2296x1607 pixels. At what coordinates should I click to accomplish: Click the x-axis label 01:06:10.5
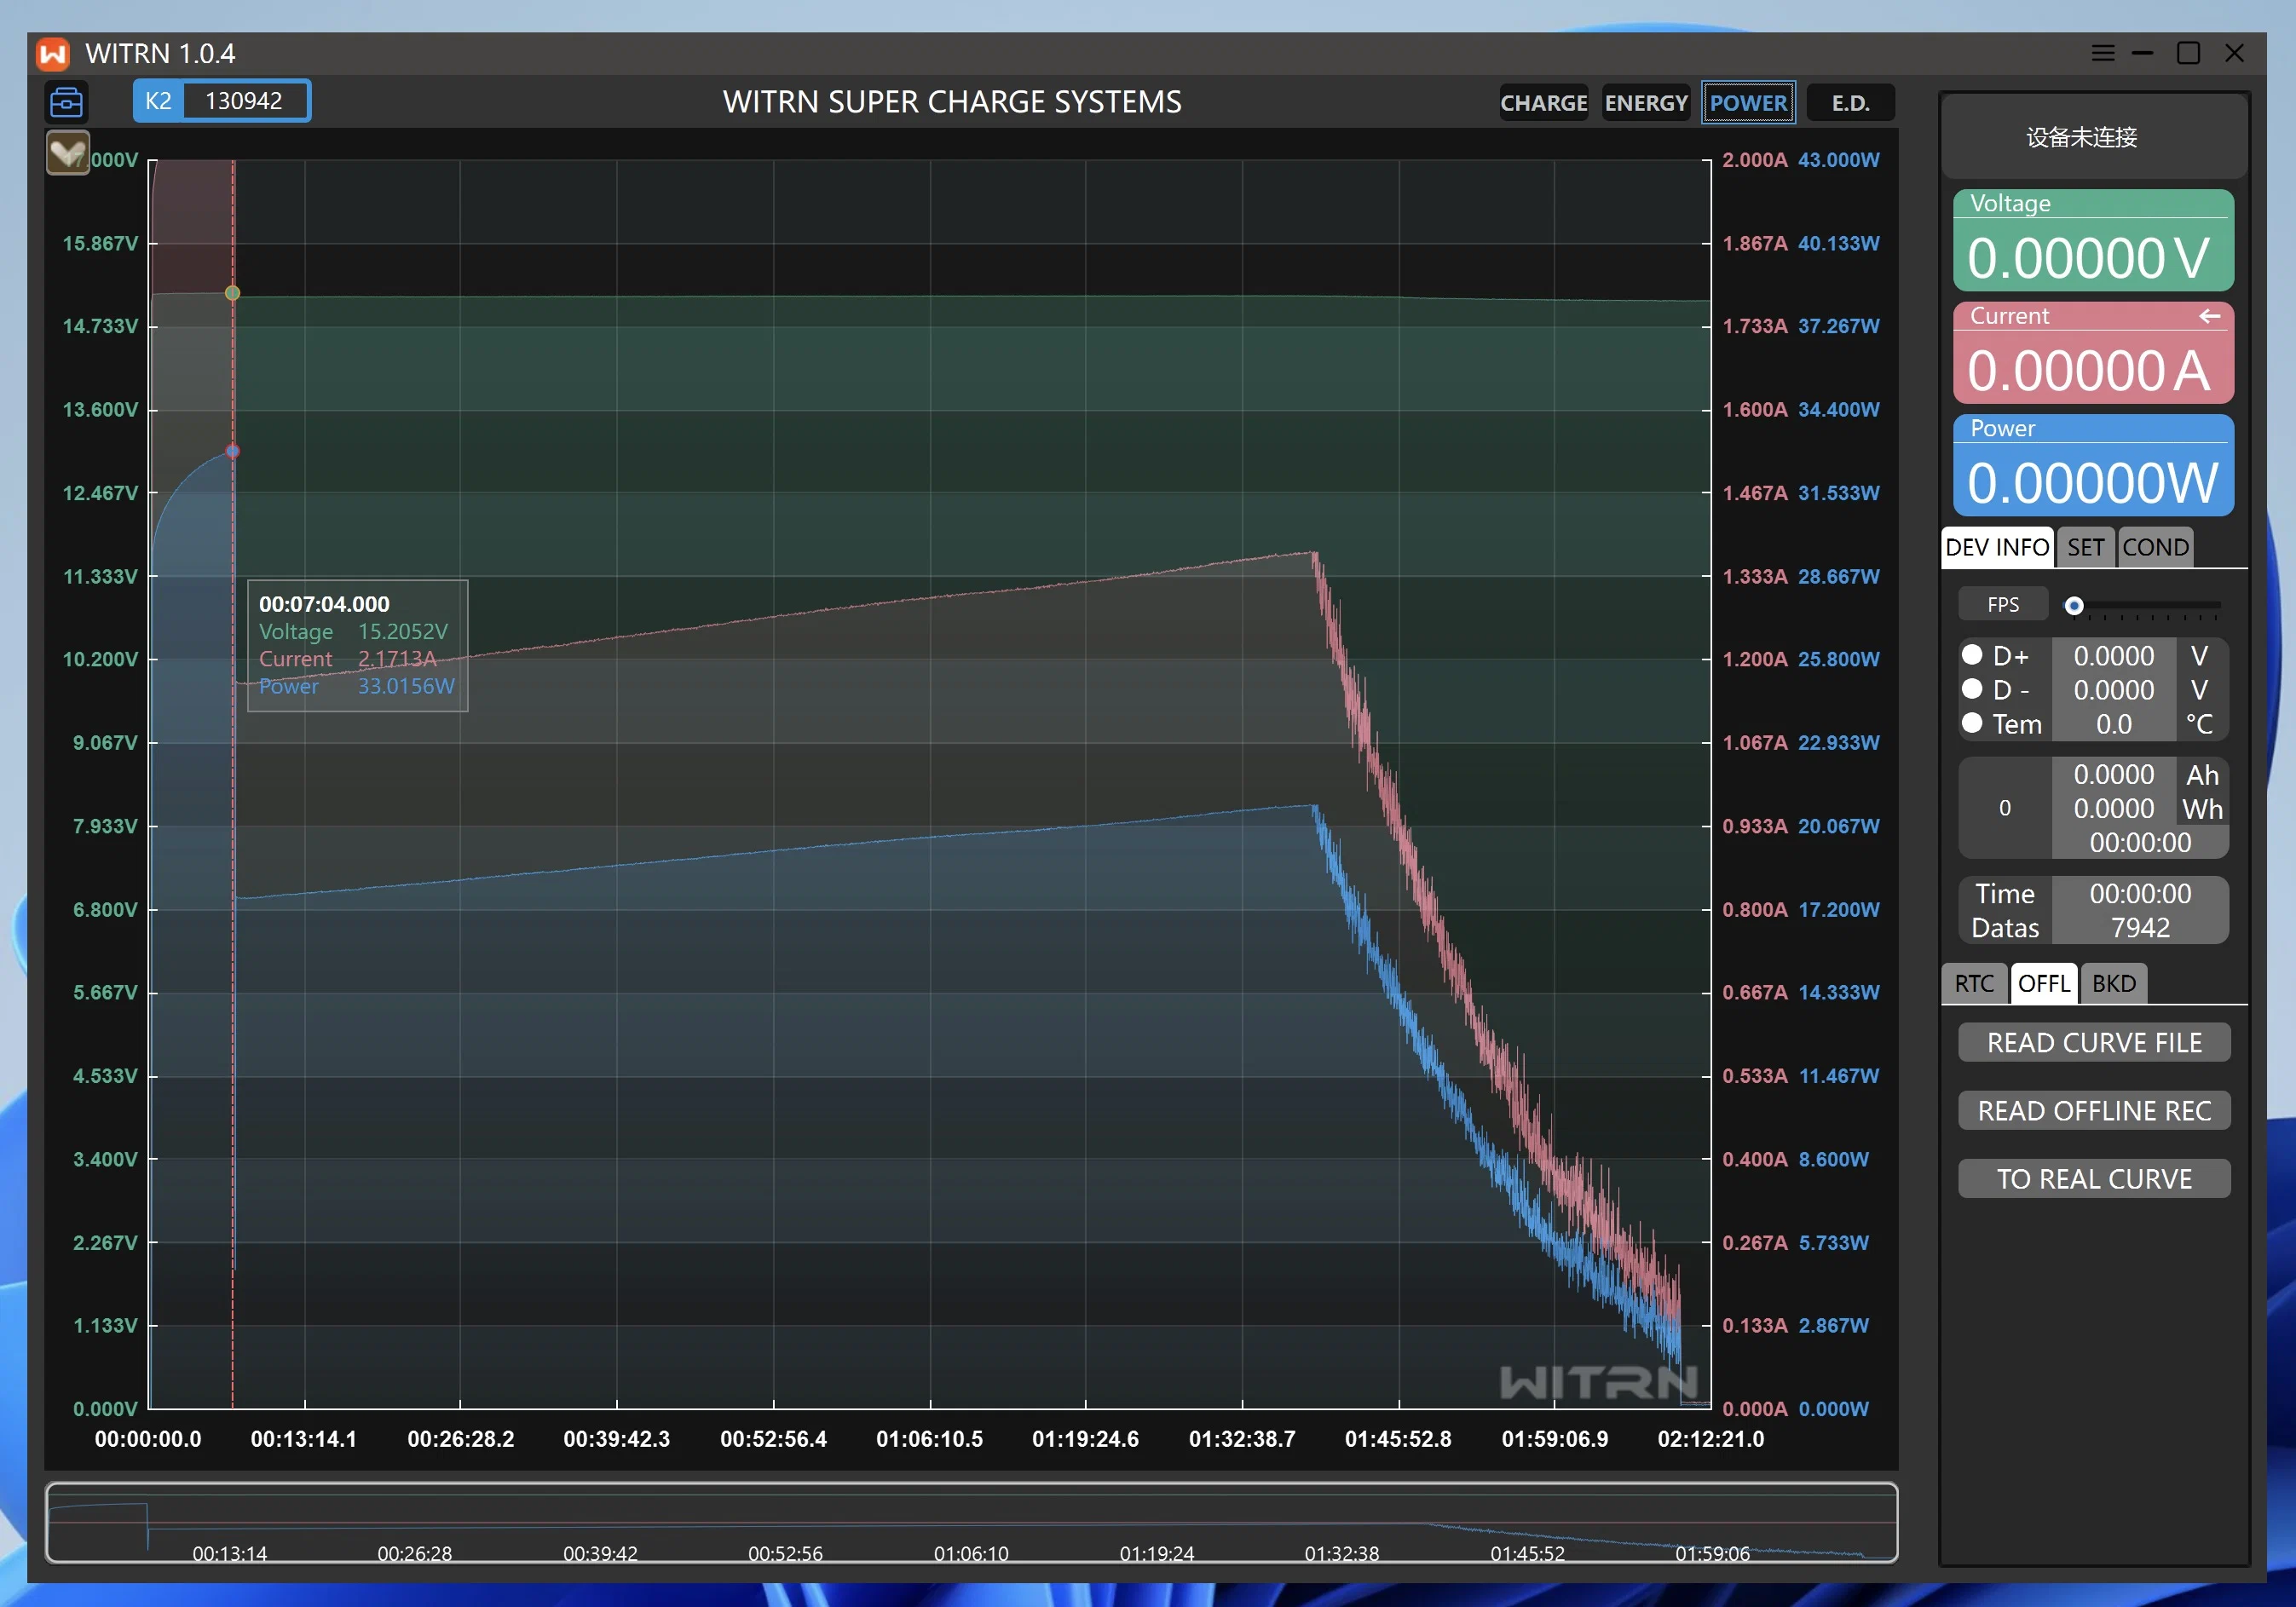pos(930,1439)
